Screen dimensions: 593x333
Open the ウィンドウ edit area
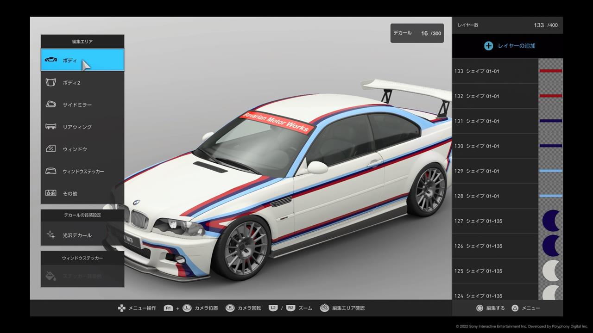(82, 149)
